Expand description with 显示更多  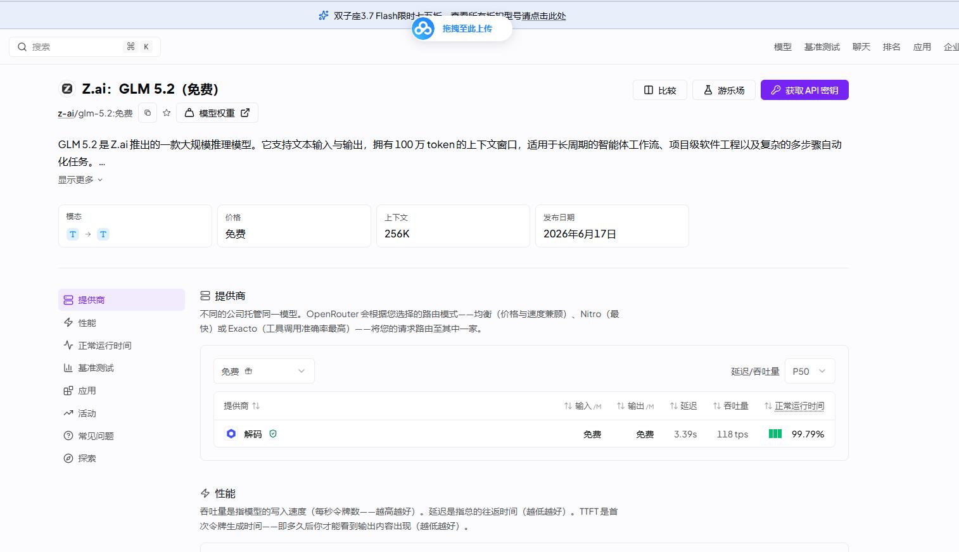coord(80,180)
